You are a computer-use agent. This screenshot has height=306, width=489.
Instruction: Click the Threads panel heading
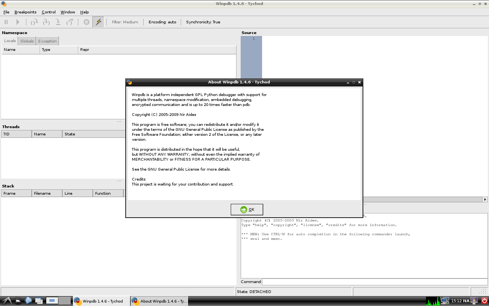(11, 127)
